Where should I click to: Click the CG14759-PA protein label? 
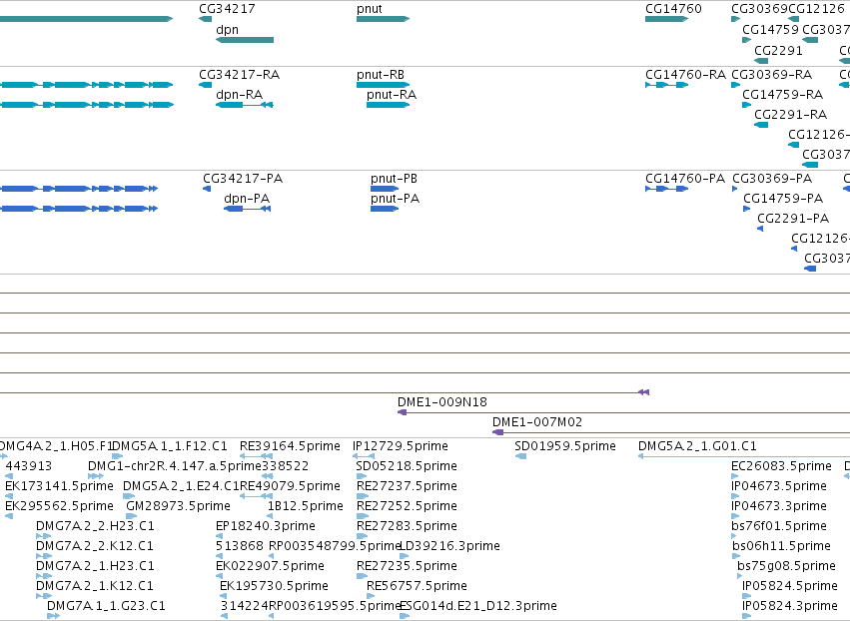click(x=783, y=199)
